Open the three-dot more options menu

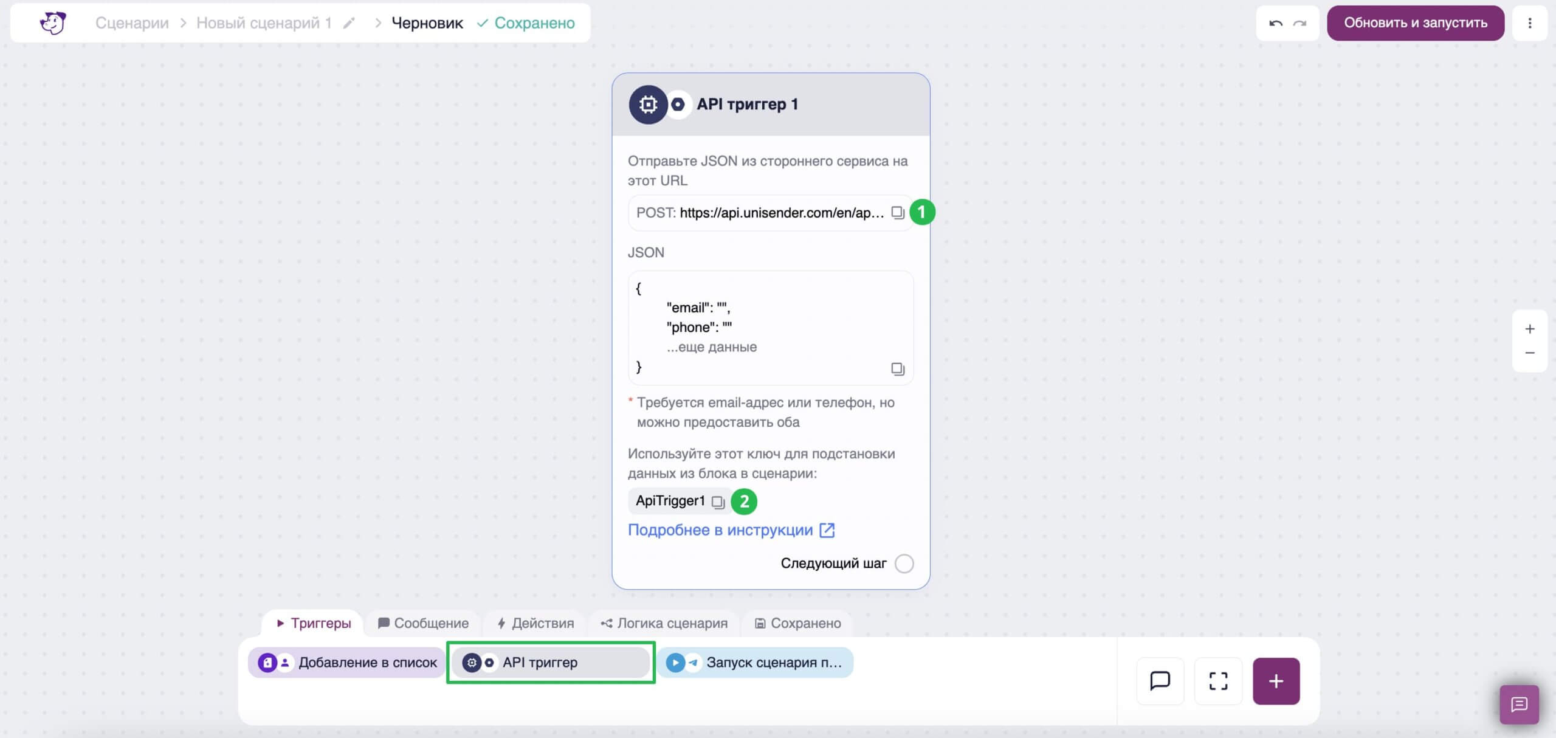click(x=1530, y=23)
